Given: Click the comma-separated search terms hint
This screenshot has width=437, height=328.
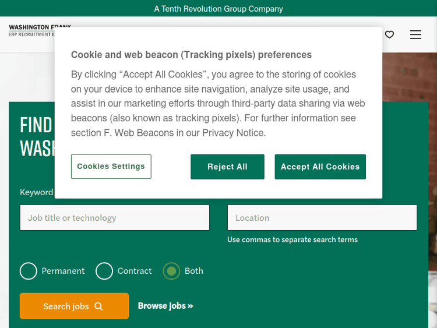Looking at the screenshot, I should pyautogui.click(x=292, y=239).
